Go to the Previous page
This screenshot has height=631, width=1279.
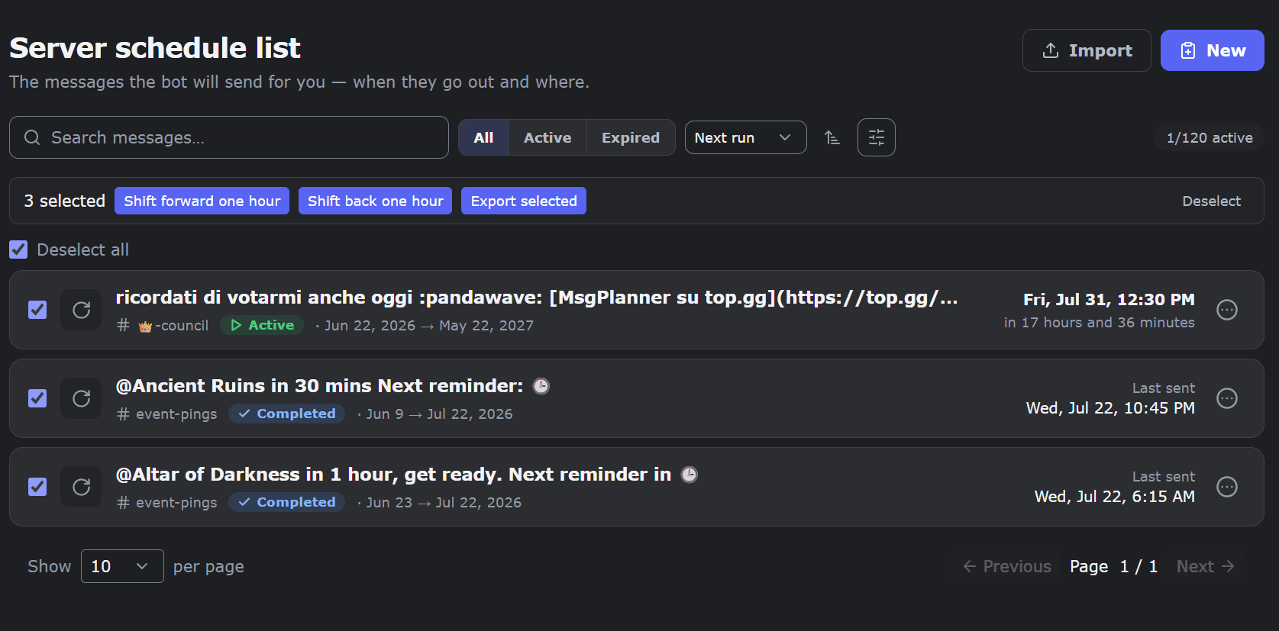click(x=1007, y=566)
